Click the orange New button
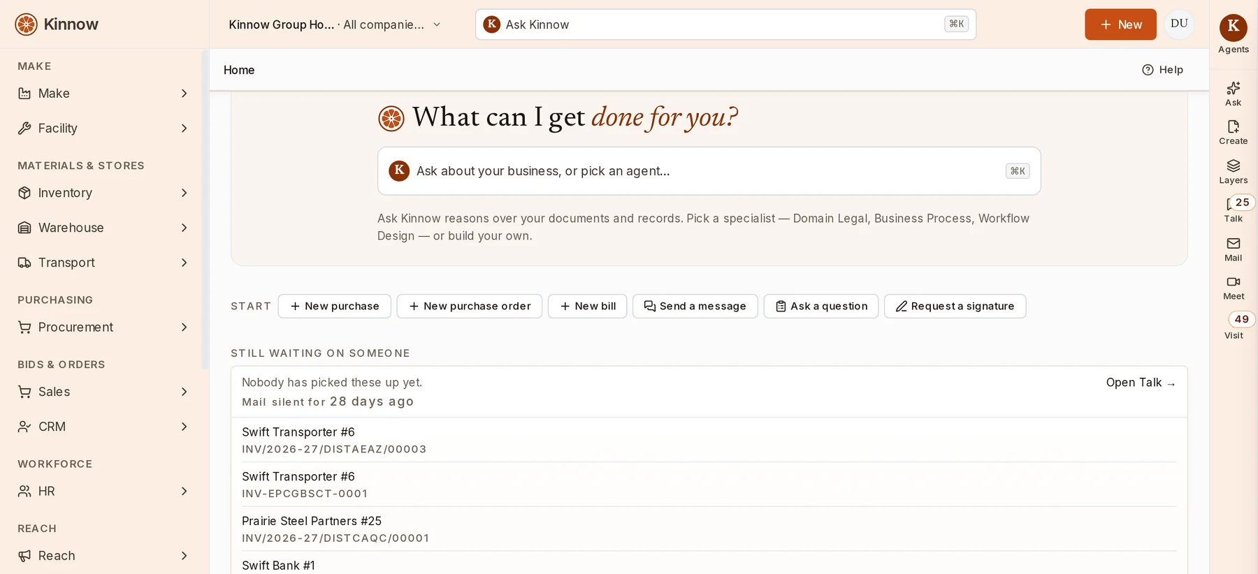Image resolution: width=1258 pixels, height=574 pixels. [x=1120, y=24]
